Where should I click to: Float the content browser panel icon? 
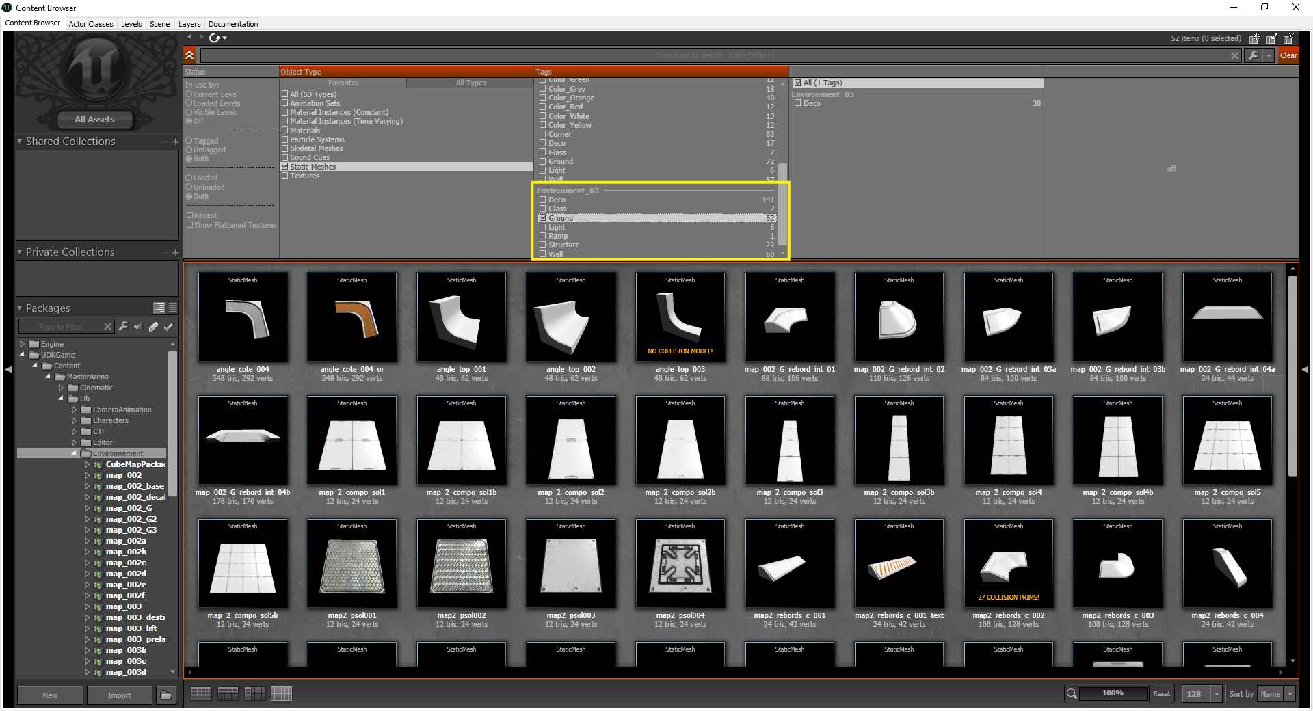(1271, 39)
